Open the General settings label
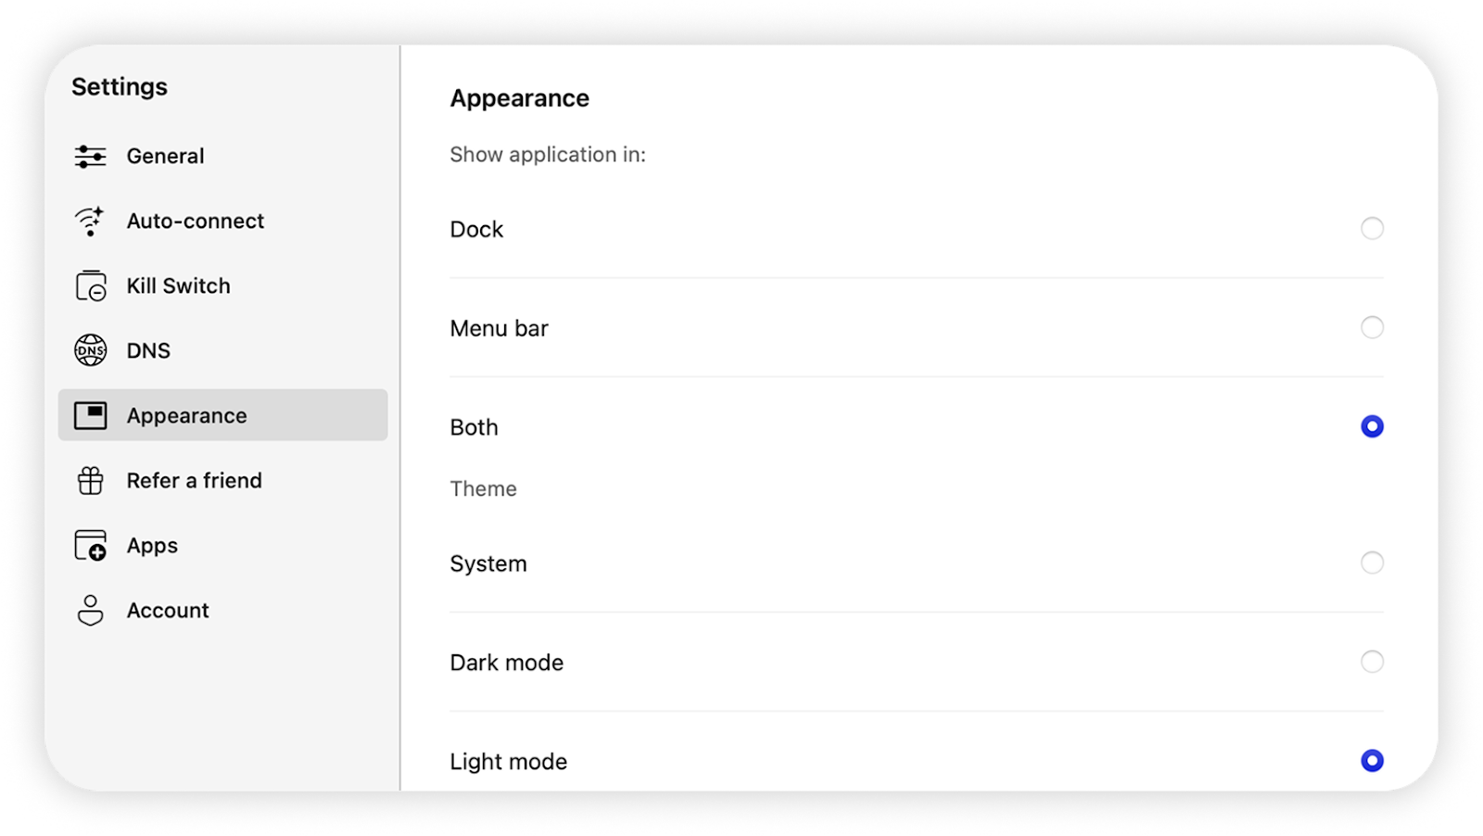The image size is (1483, 836). tap(165, 157)
